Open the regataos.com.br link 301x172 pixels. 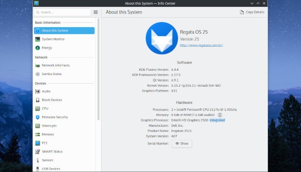[201, 45]
